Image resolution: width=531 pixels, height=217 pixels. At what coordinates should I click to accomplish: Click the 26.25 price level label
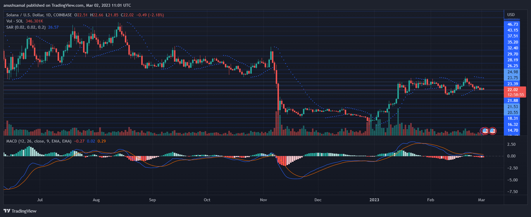coord(513,66)
